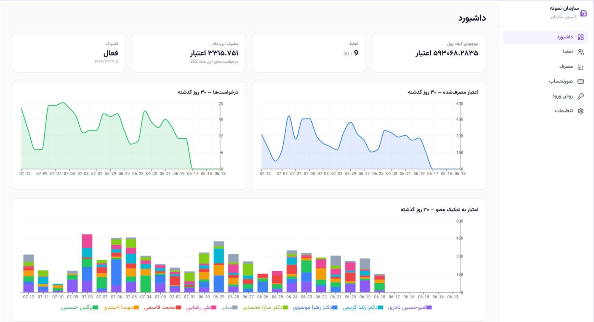Click the subscription status card فعال
This screenshot has height=322, width=594.
click(69, 53)
